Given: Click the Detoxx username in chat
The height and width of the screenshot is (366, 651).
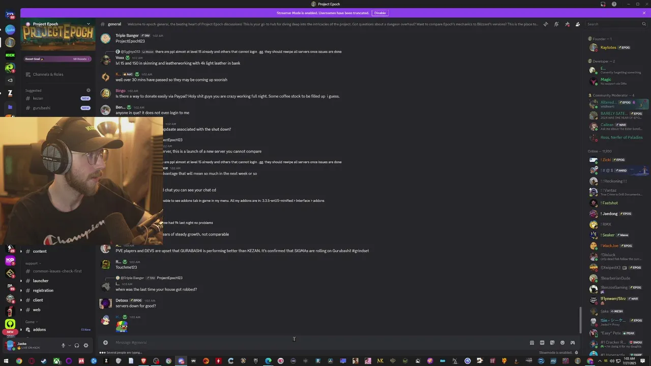Looking at the screenshot, I should (122, 300).
